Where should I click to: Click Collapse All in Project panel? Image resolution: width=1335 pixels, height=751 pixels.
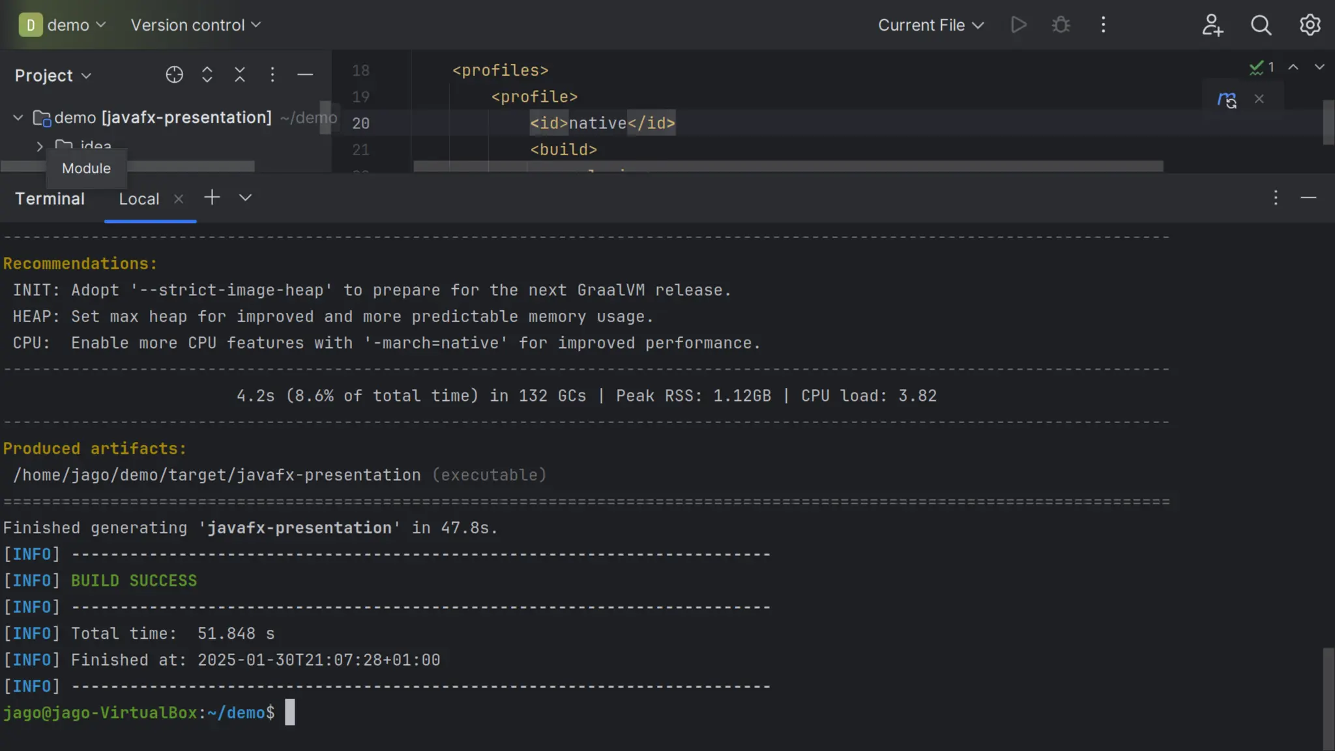pos(240,75)
